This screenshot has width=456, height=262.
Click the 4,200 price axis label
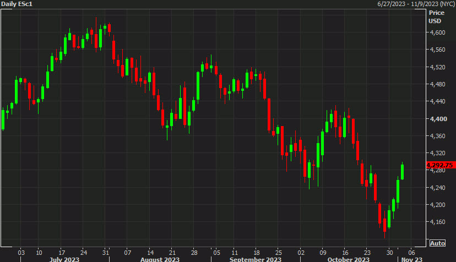(437, 205)
